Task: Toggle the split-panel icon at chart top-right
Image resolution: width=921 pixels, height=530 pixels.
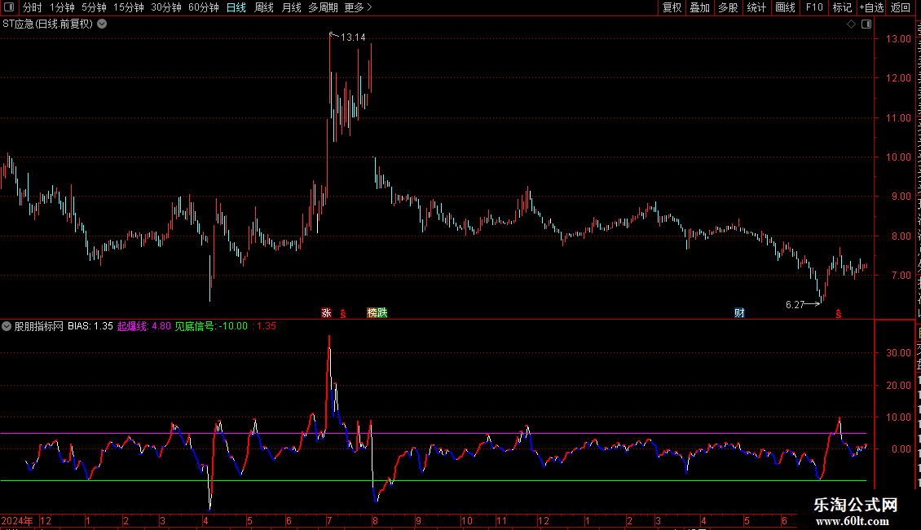Action: tap(866, 24)
